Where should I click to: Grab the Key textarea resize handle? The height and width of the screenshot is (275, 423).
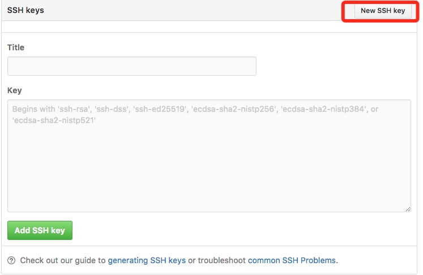pyautogui.click(x=408, y=209)
